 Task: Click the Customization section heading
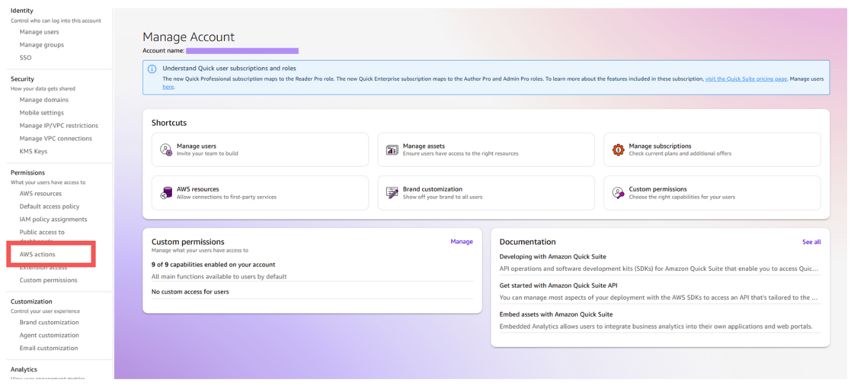coord(31,302)
